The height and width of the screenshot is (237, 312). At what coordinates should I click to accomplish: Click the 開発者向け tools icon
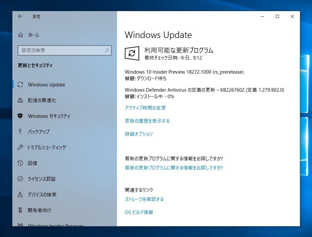20,210
